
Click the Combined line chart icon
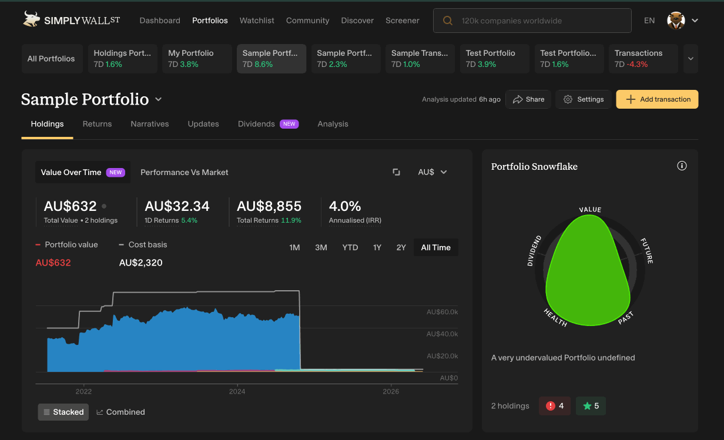(100, 412)
